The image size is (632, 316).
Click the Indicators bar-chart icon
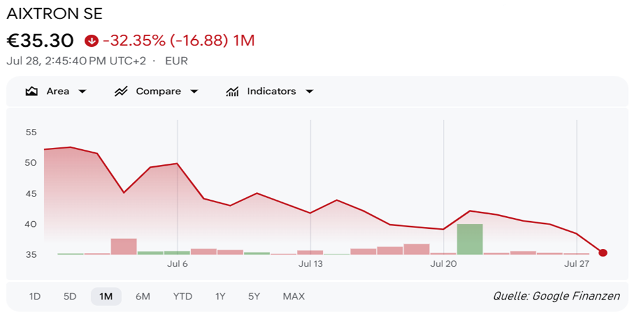click(x=232, y=92)
